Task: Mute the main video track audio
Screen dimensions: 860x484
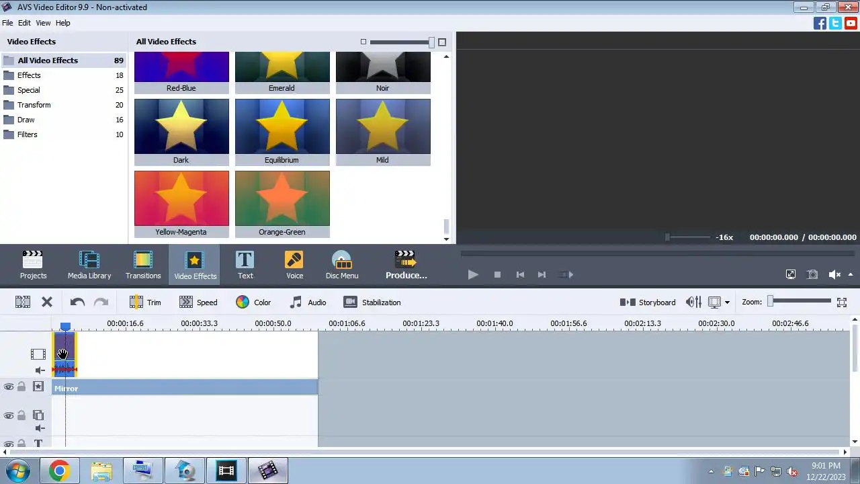Action: (x=40, y=370)
